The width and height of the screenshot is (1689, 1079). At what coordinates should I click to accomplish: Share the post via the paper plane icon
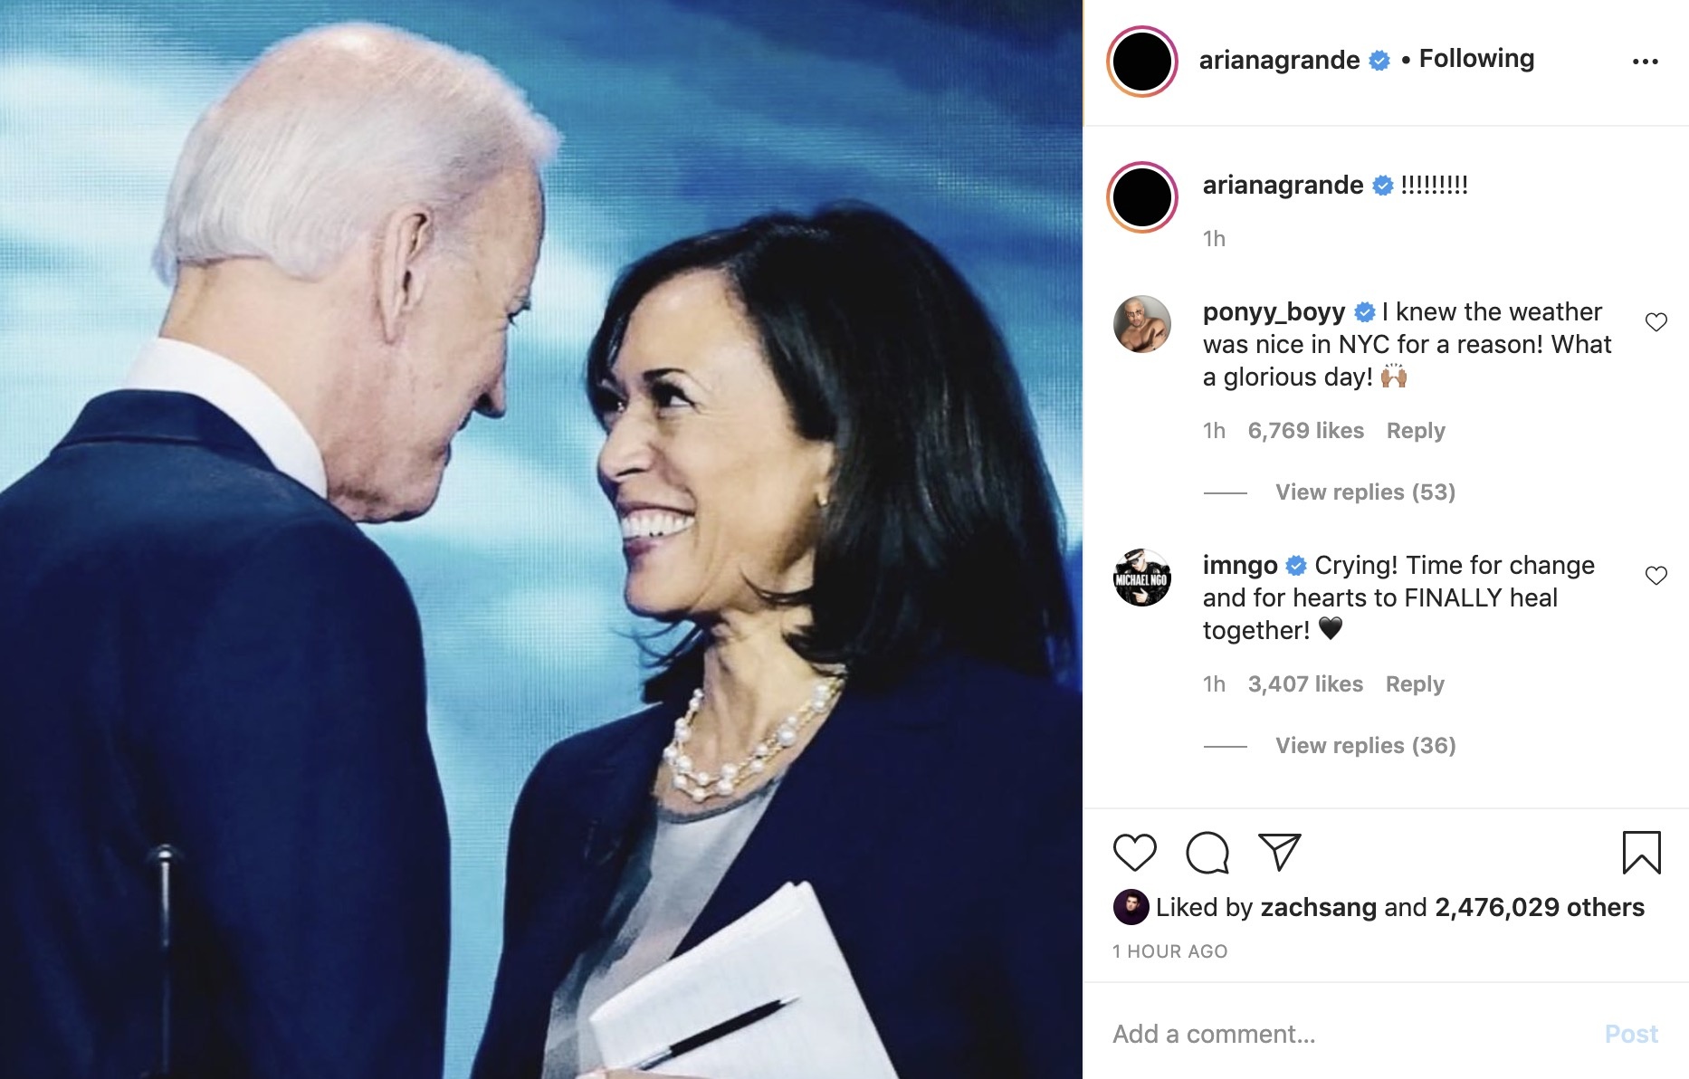coord(1279,849)
